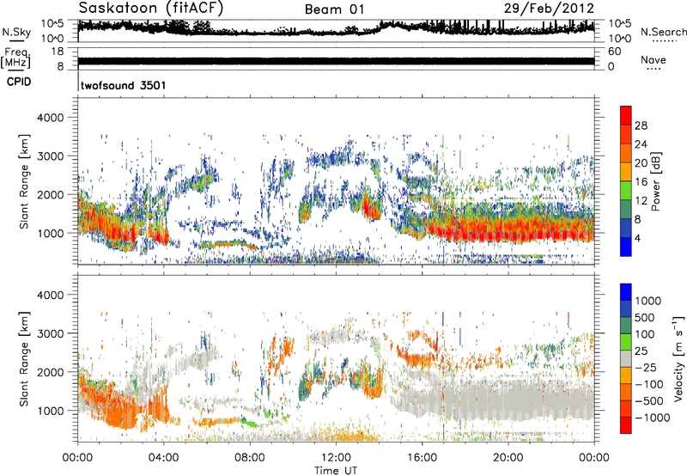Screen dimensions: 687x476
Task: Click the solid line sample under N.Sky
Action: tap(16, 40)
